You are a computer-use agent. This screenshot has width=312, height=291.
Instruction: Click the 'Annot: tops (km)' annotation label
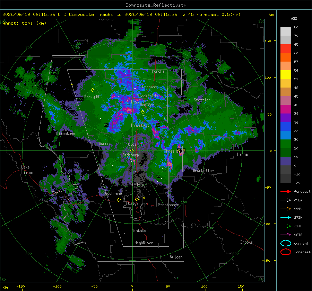click(x=24, y=23)
